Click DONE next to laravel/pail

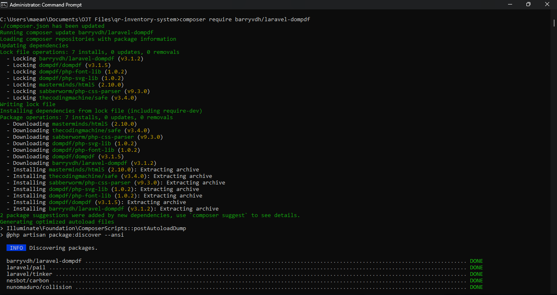pos(476,268)
